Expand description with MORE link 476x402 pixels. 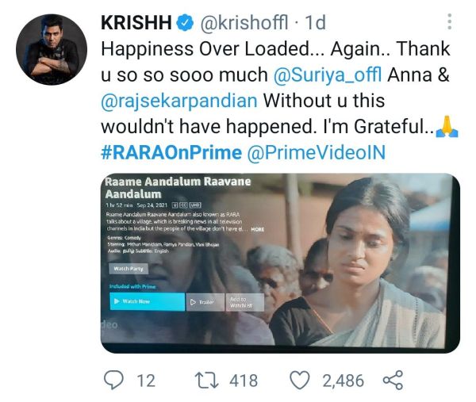click(x=257, y=230)
